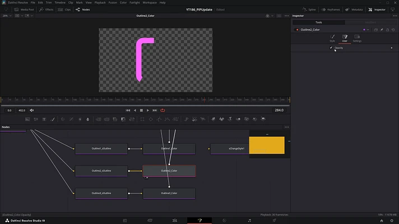Open viewer options three-dot menu
The width and height of the screenshot is (399, 224).
pyautogui.click(x=287, y=16)
